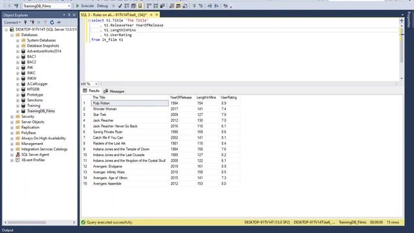The width and height of the screenshot is (414, 233).
Task: Expand the TrainingDB_Films database node
Action: 17,111
